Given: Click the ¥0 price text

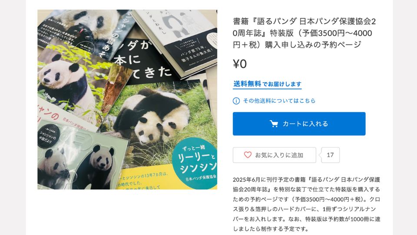Looking at the screenshot, I should [240, 64].
